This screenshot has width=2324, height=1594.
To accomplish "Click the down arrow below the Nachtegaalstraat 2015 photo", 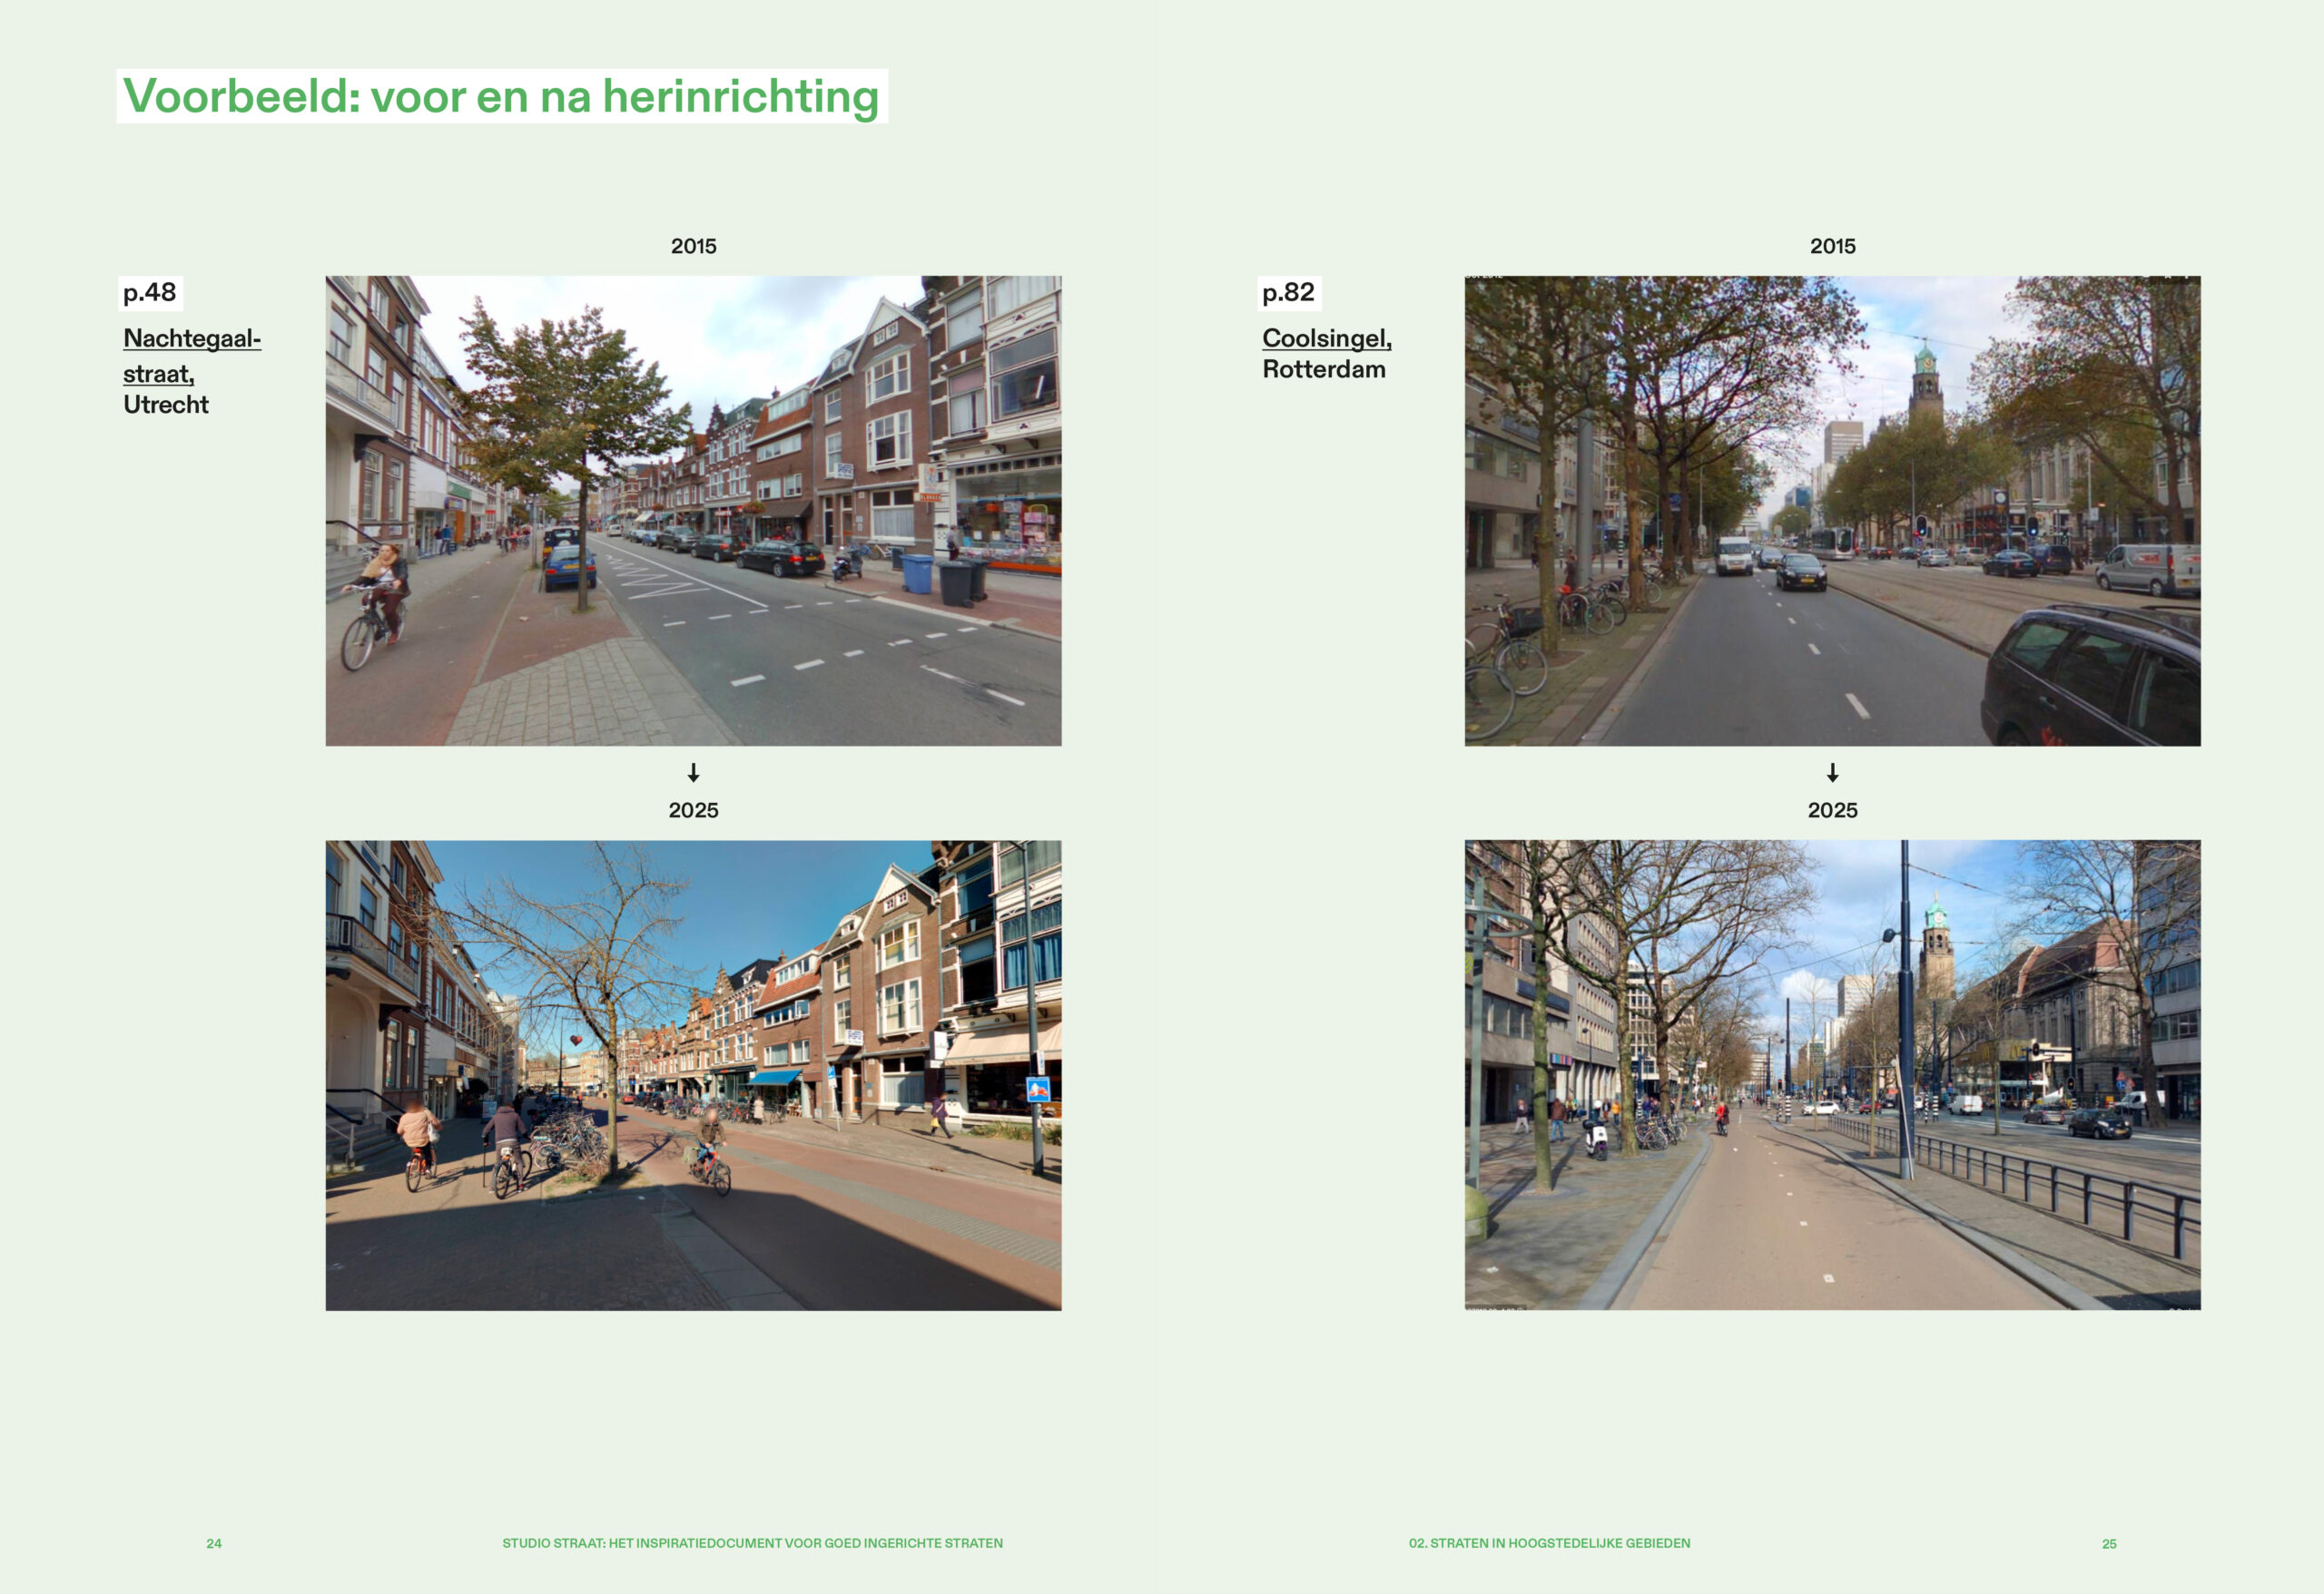I will click(693, 773).
